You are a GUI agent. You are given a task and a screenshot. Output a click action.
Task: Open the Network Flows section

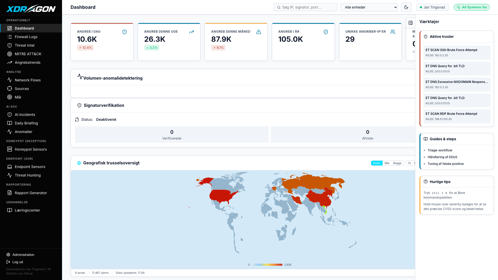[x=31, y=80]
